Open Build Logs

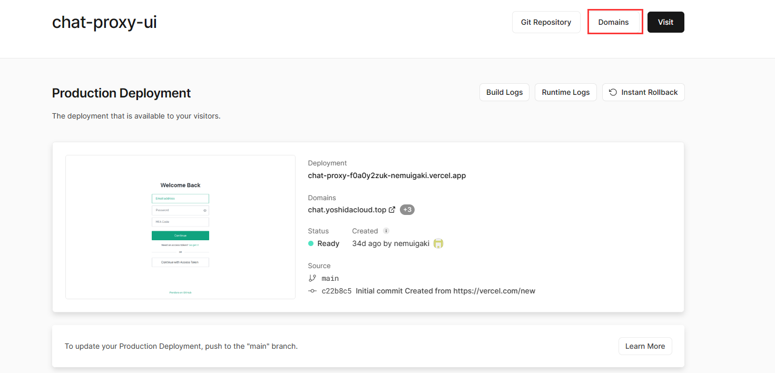pyautogui.click(x=504, y=92)
